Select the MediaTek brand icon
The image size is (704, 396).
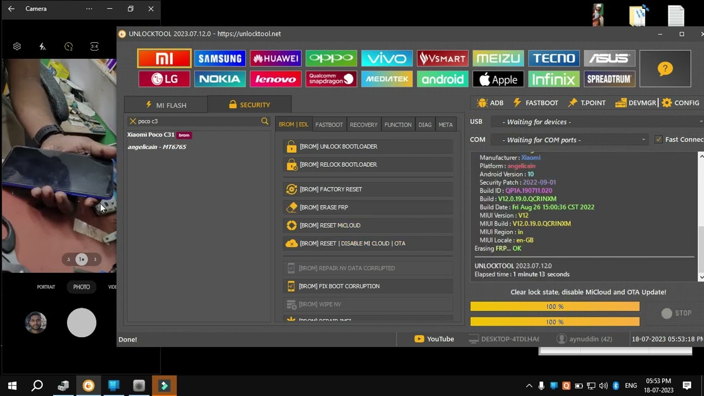387,79
